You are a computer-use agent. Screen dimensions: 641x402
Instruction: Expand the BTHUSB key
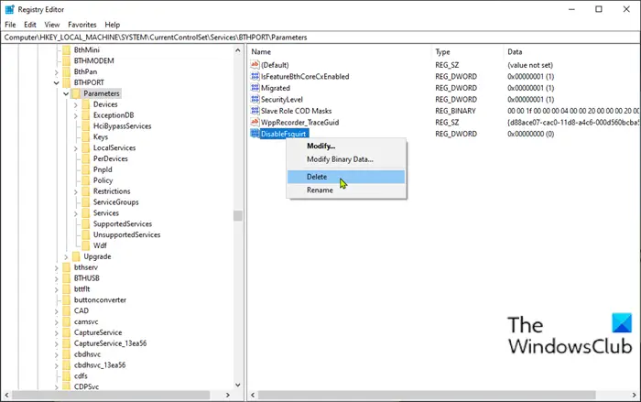click(57, 278)
